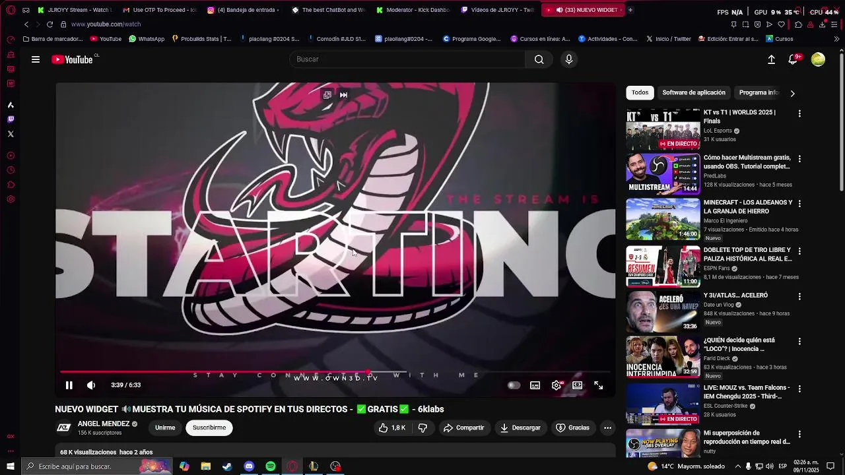The height and width of the screenshot is (475, 845).
Task: Send thanks with the Gracias button
Action: pyautogui.click(x=572, y=428)
